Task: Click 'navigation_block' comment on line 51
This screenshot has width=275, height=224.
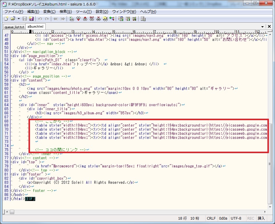Action: coord(49,52)
